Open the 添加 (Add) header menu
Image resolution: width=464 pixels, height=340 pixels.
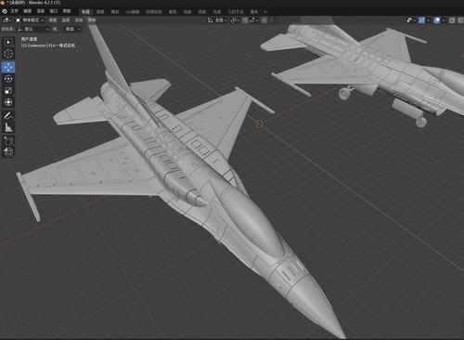pyautogui.click(x=79, y=20)
